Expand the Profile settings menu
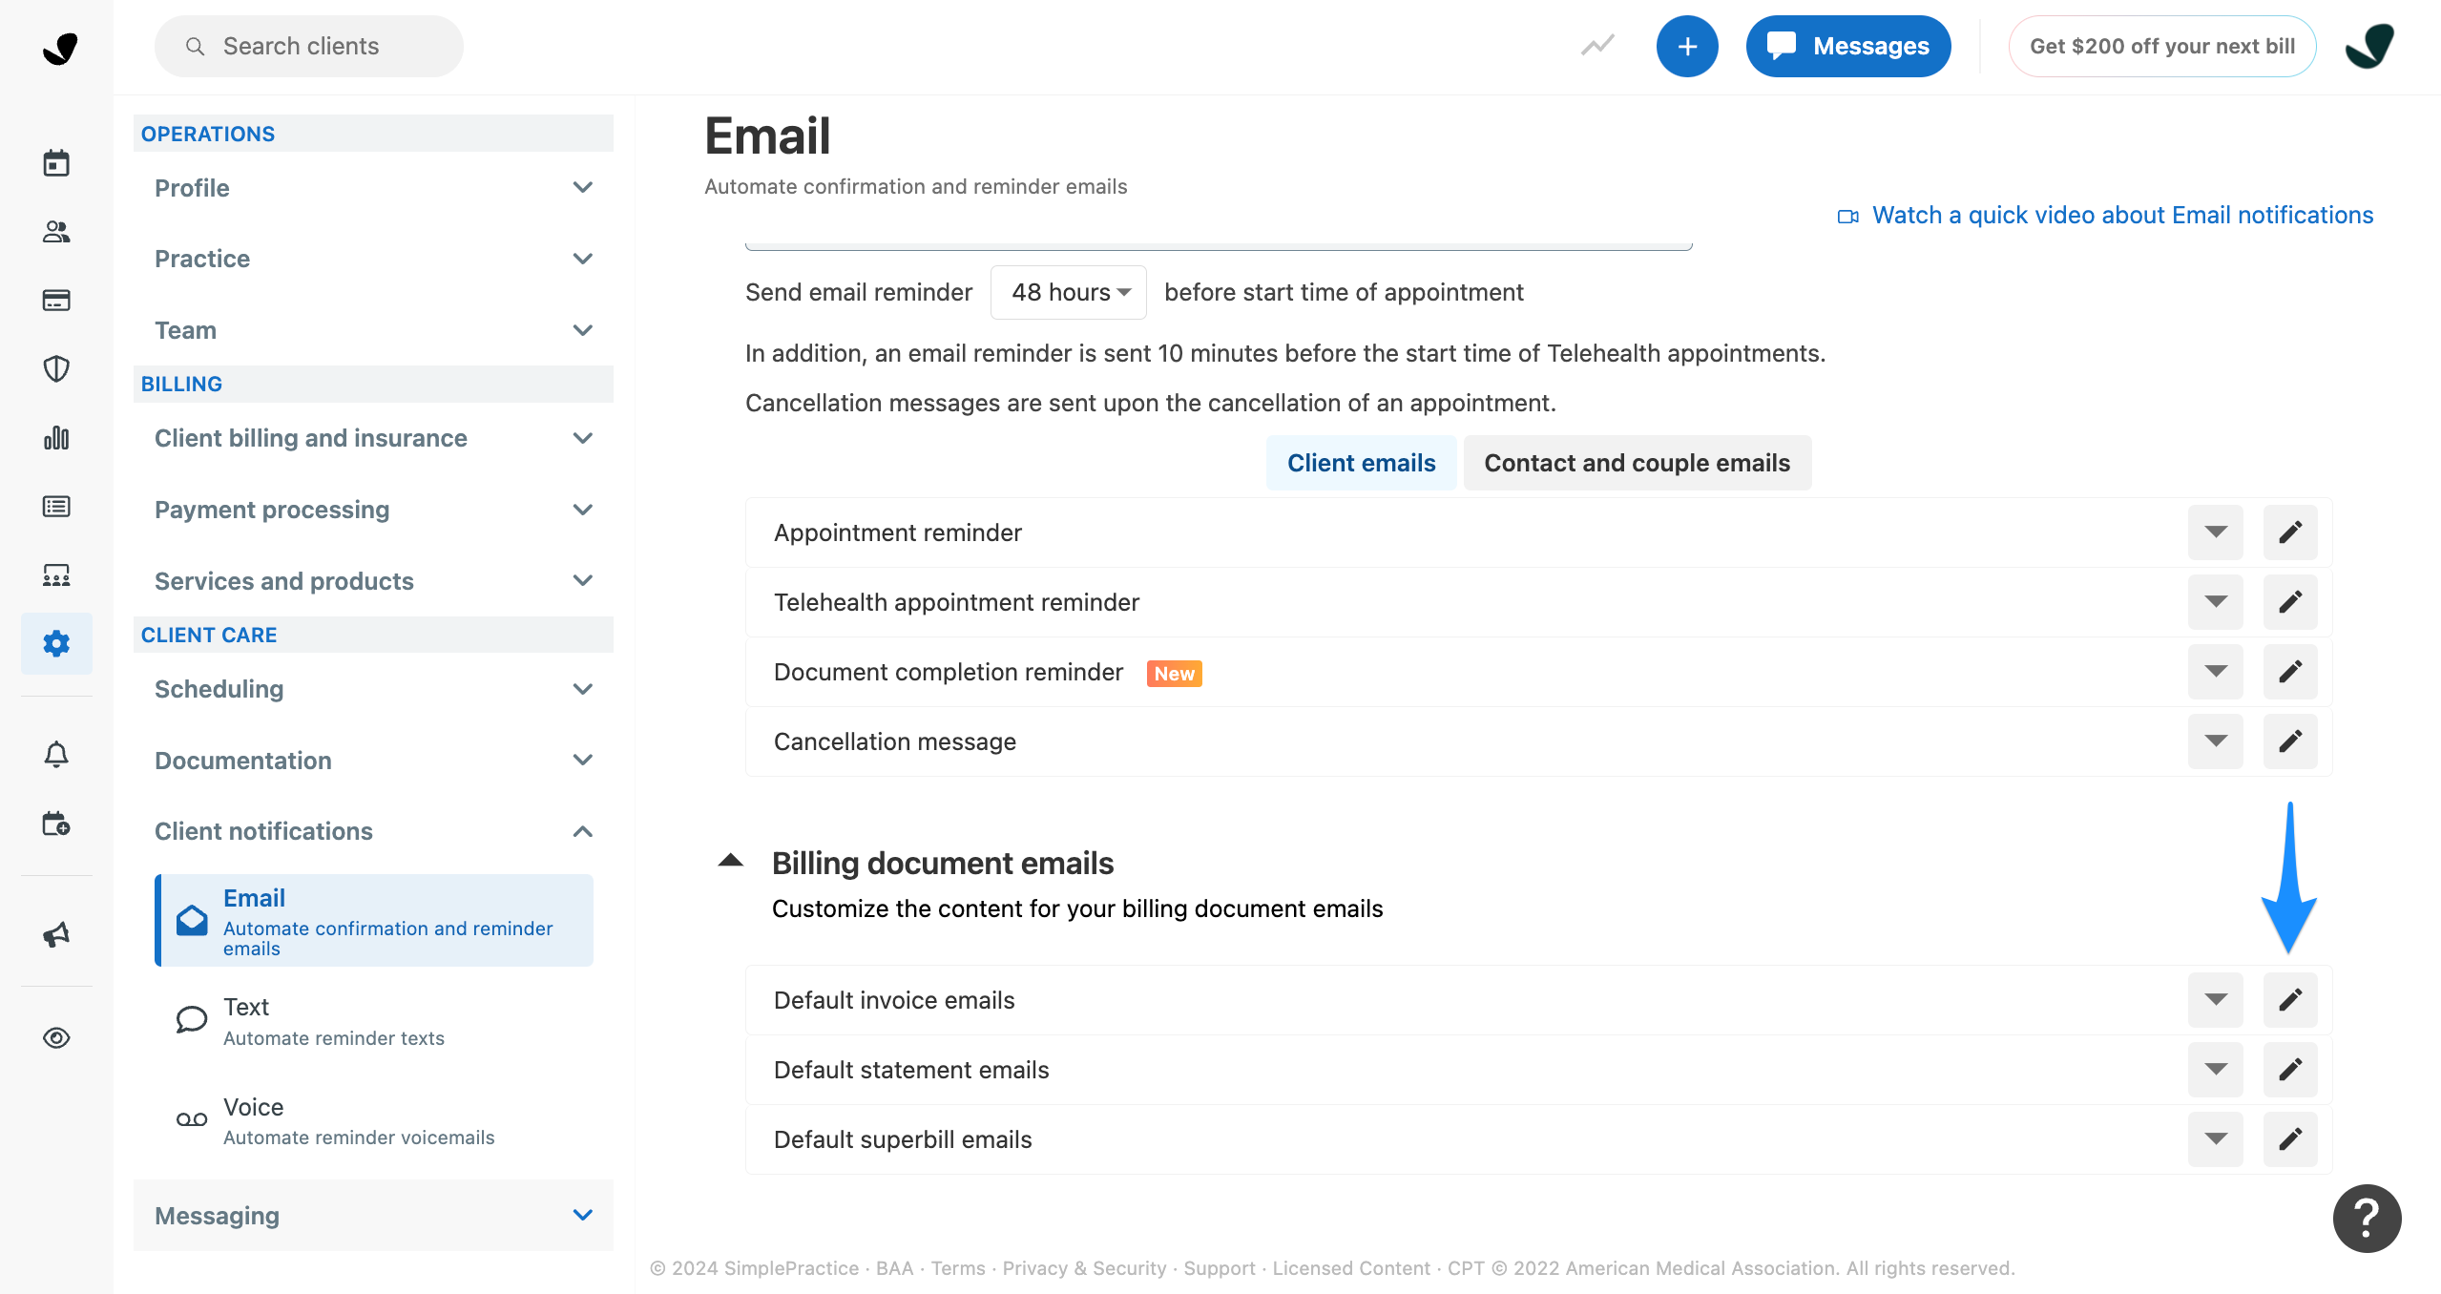2441x1294 pixels. (373, 188)
